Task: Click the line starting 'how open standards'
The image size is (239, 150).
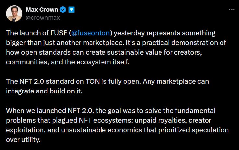Action: [x=104, y=52]
